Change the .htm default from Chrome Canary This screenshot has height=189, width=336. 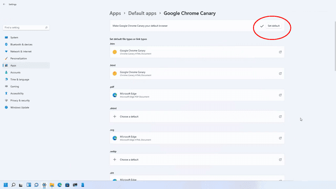[197, 52]
